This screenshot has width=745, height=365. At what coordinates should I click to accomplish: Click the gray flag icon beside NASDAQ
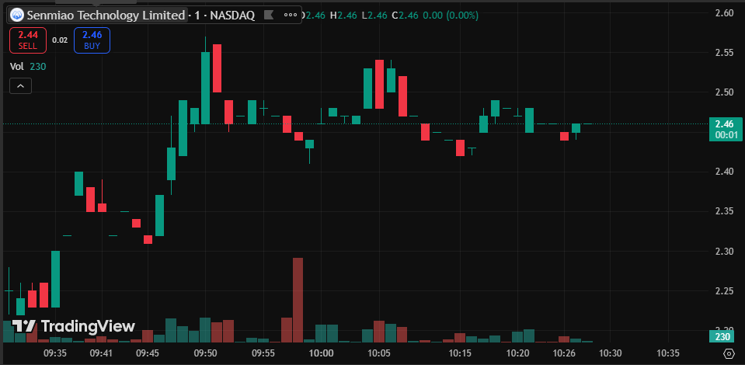pos(269,16)
